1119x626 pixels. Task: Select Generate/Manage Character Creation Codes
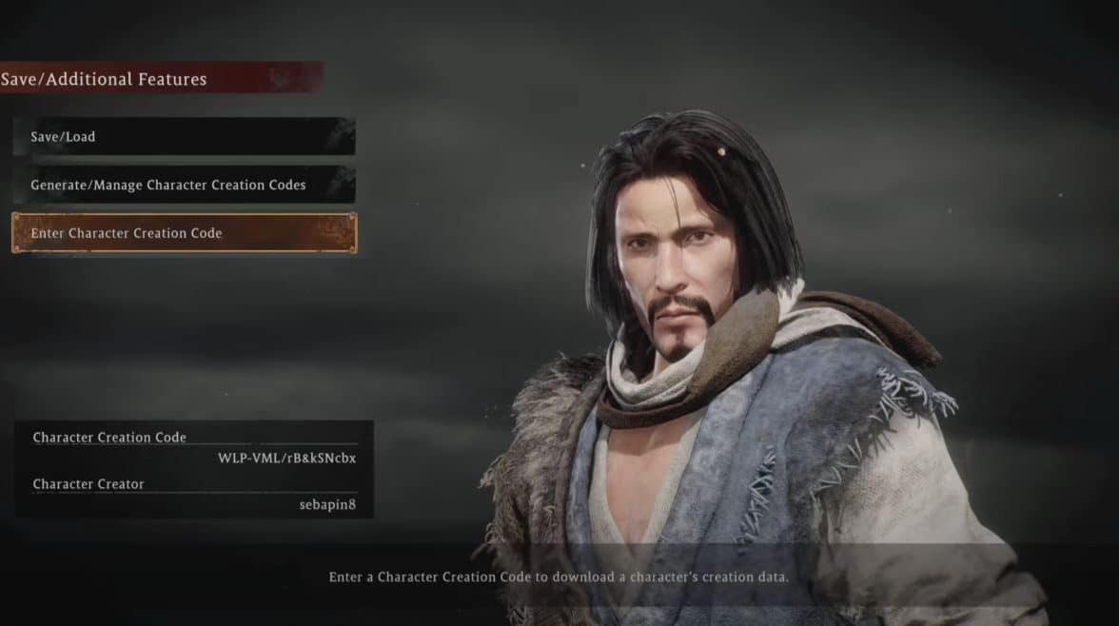tap(185, 185)
